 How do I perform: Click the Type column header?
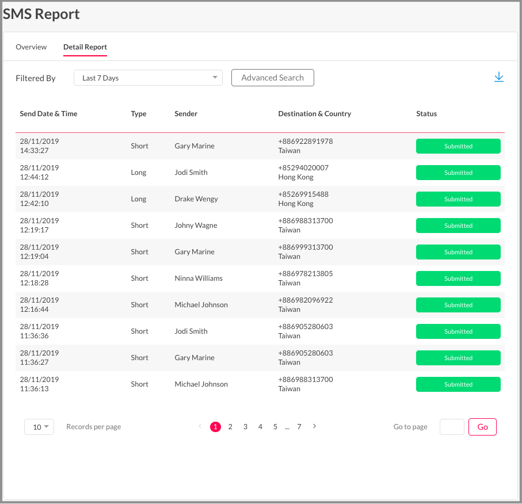139,114
